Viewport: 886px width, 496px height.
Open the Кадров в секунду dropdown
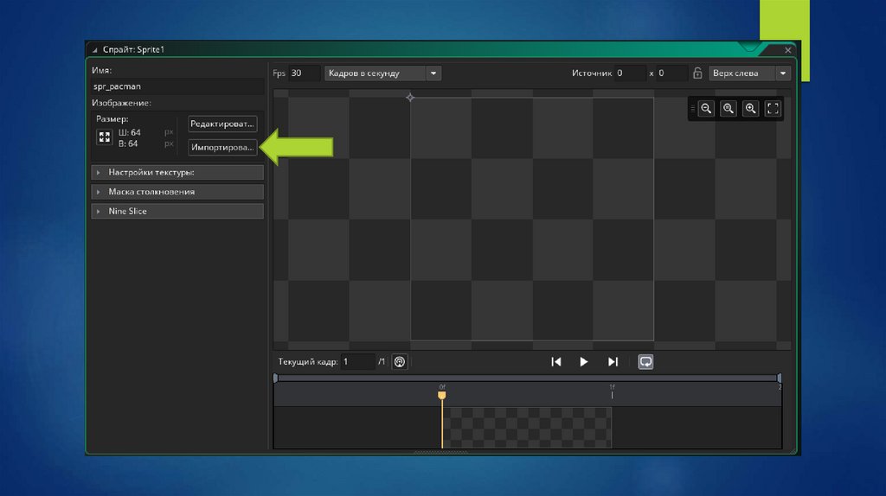pos(382,73)
